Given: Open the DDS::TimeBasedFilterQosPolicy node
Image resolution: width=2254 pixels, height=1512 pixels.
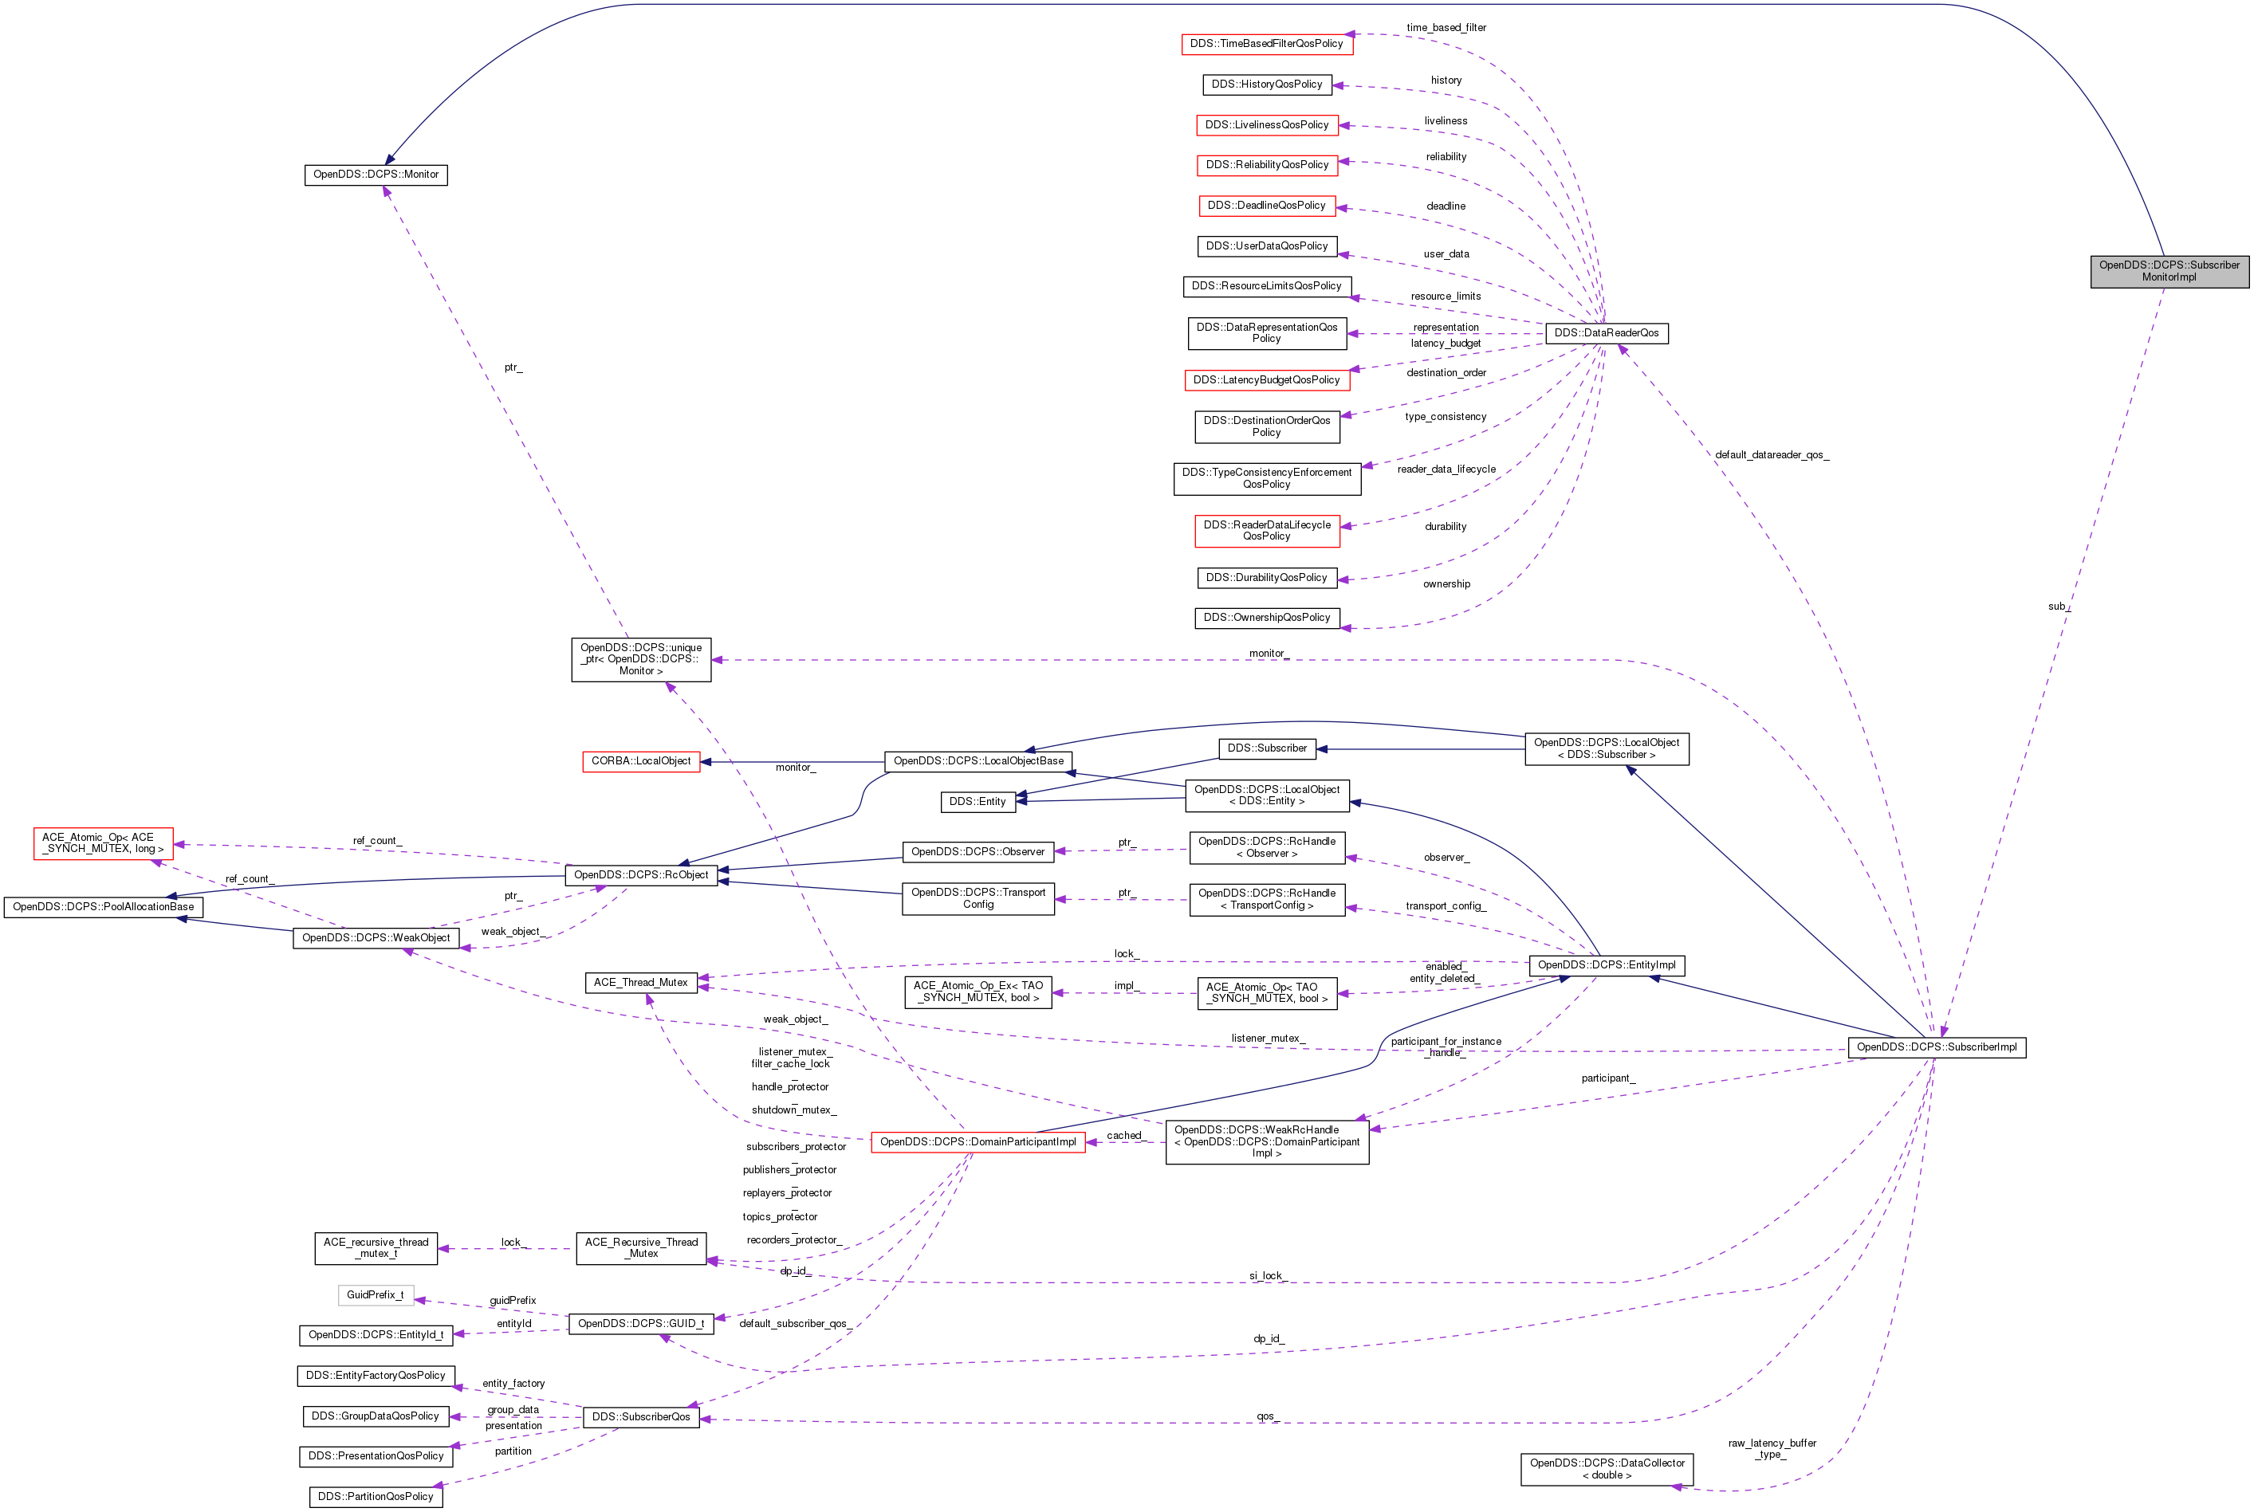Looking at the screenshot, I should (1266, 42).
